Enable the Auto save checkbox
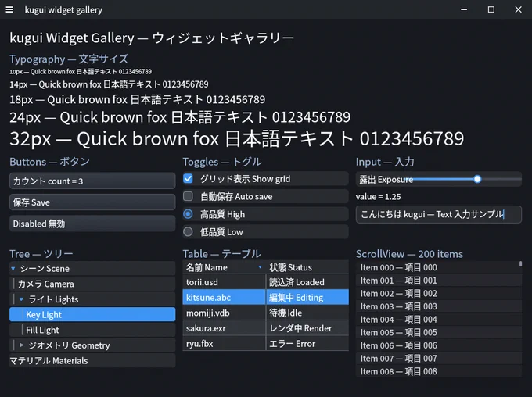The image size is (532, 397). [188, 196]
